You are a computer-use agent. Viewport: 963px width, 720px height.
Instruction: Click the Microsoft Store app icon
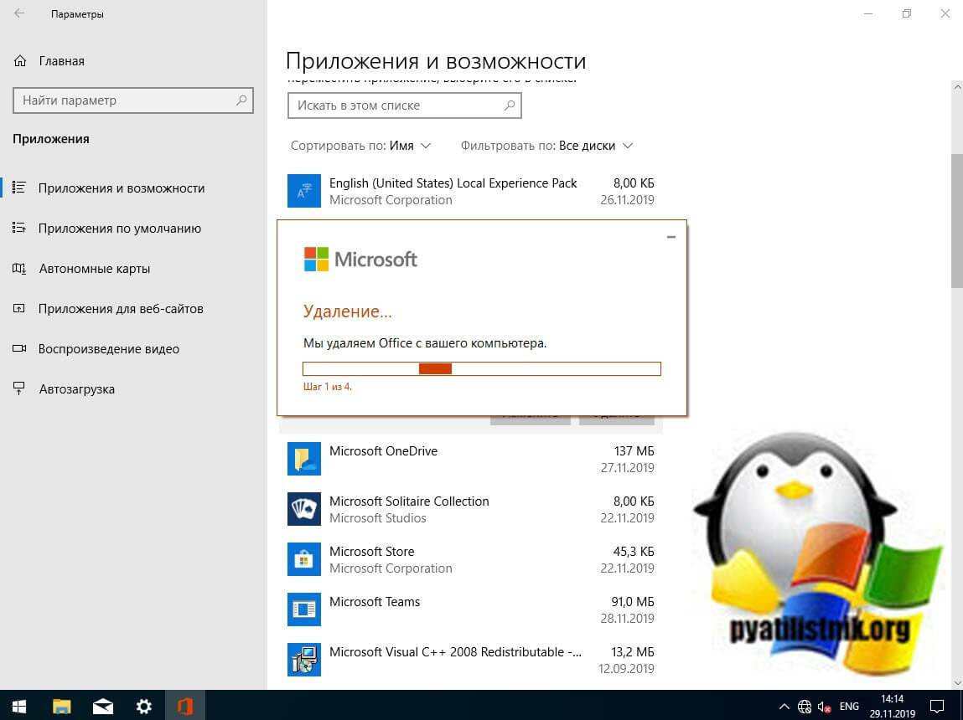[x=303, y=559]
